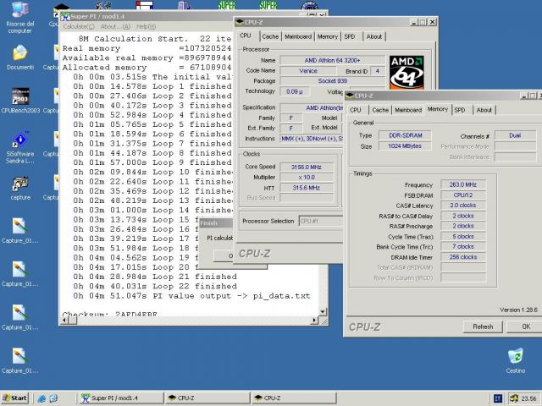Viewport: 542px width, 406px height.
Task: Click the Cycle Time (Tras) 5 clocks value
Action: pyautogui.click(x=463, y=237)
